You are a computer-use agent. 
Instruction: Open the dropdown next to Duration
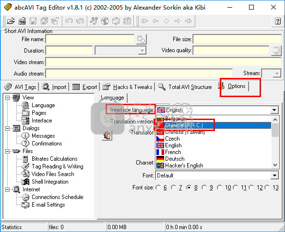[x=120, y=50]
